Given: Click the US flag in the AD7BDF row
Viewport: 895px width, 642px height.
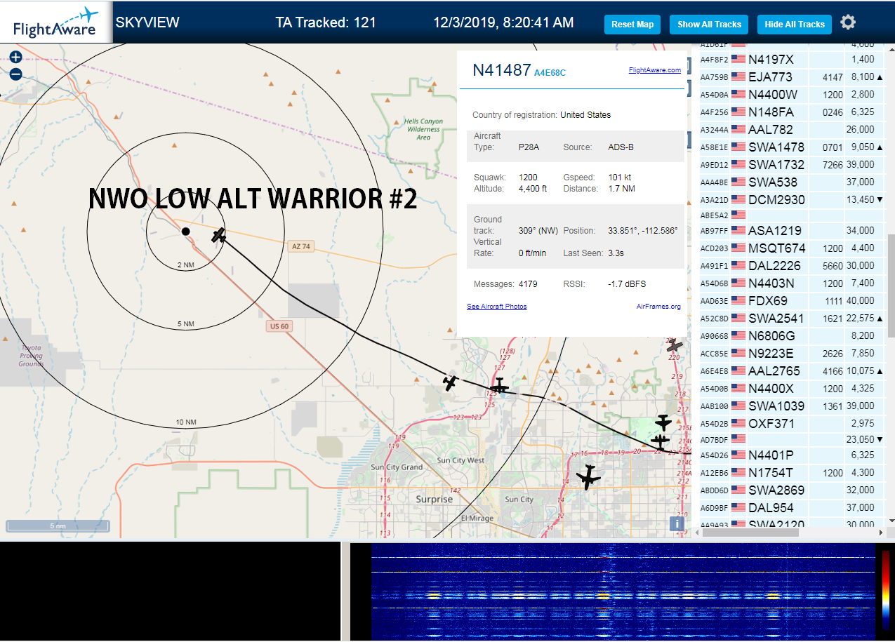Looking at the screenshot, I should click(x=738, y=439).
